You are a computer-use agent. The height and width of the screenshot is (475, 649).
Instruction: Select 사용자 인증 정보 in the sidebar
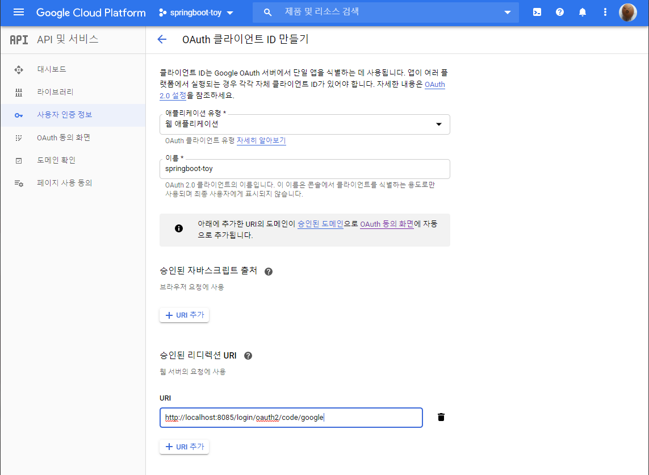(x=73, y=115)
